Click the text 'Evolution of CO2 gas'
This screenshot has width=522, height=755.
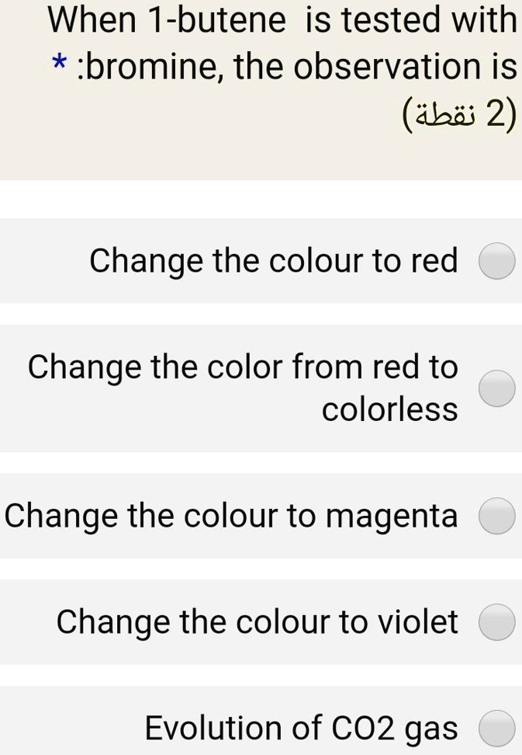[302, 728]
